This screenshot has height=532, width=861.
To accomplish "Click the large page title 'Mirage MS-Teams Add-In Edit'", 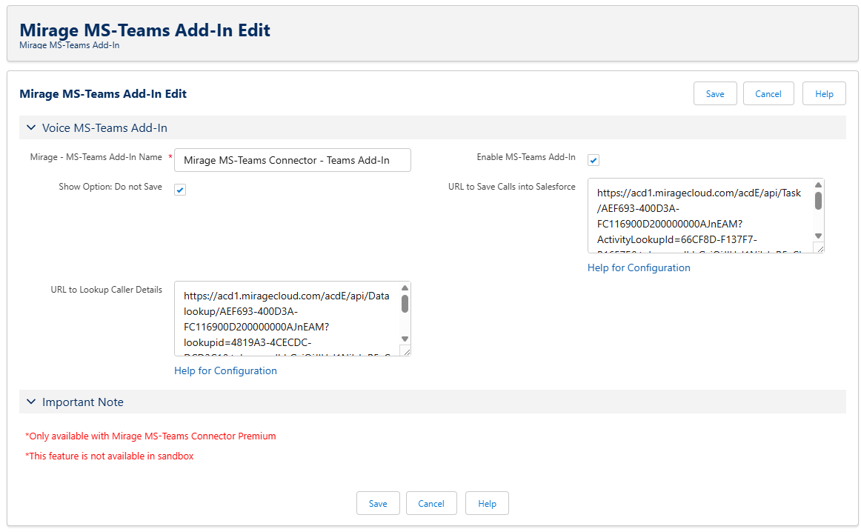I will [x=145, y=30].
